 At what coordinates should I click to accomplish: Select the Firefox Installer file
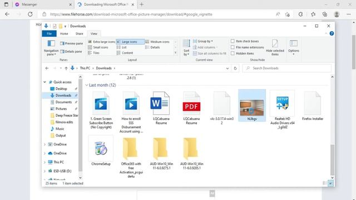click(313, 106)
